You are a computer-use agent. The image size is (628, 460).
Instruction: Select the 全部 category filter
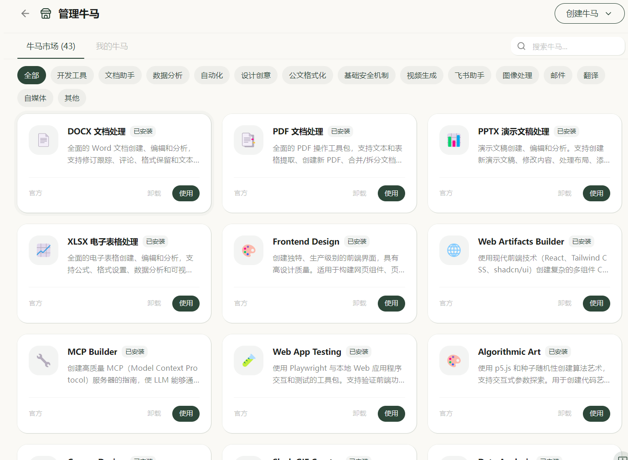pos(32,76)
